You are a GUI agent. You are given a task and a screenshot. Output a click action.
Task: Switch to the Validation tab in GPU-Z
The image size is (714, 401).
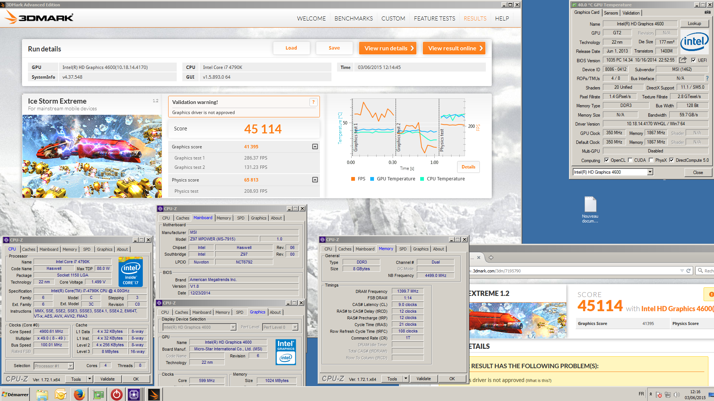631,13
